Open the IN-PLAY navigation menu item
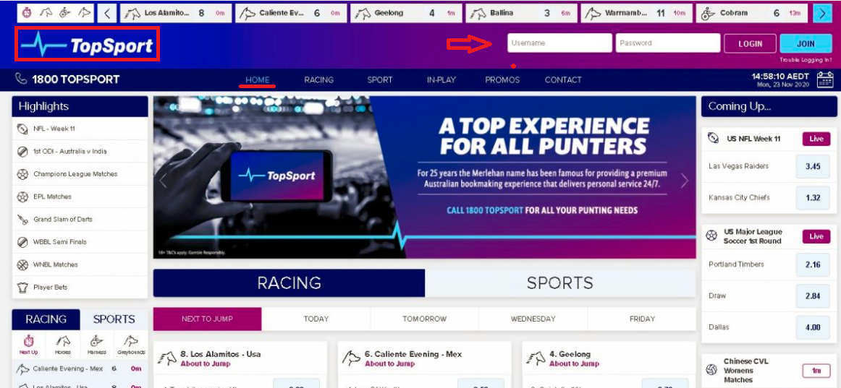Image resolution: width=841 pixels, height=388 pixels. point(441,79)
